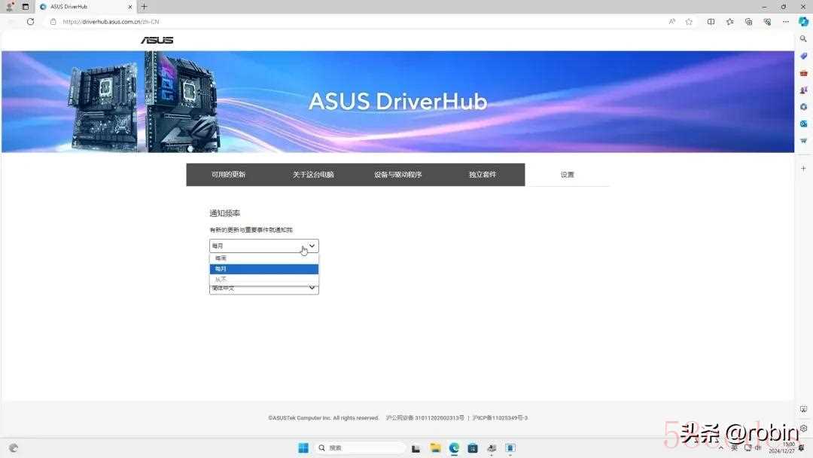The height and width of the screenshot is (458, 813).
Task: Click the 沪ICP备 record number link in the footer
Action: tap(500, 418)
